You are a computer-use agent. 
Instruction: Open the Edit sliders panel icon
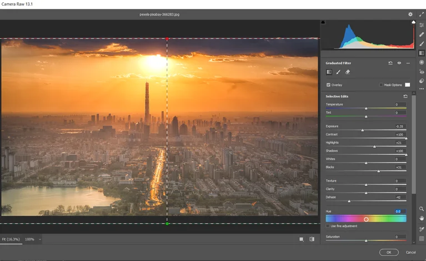422,25
